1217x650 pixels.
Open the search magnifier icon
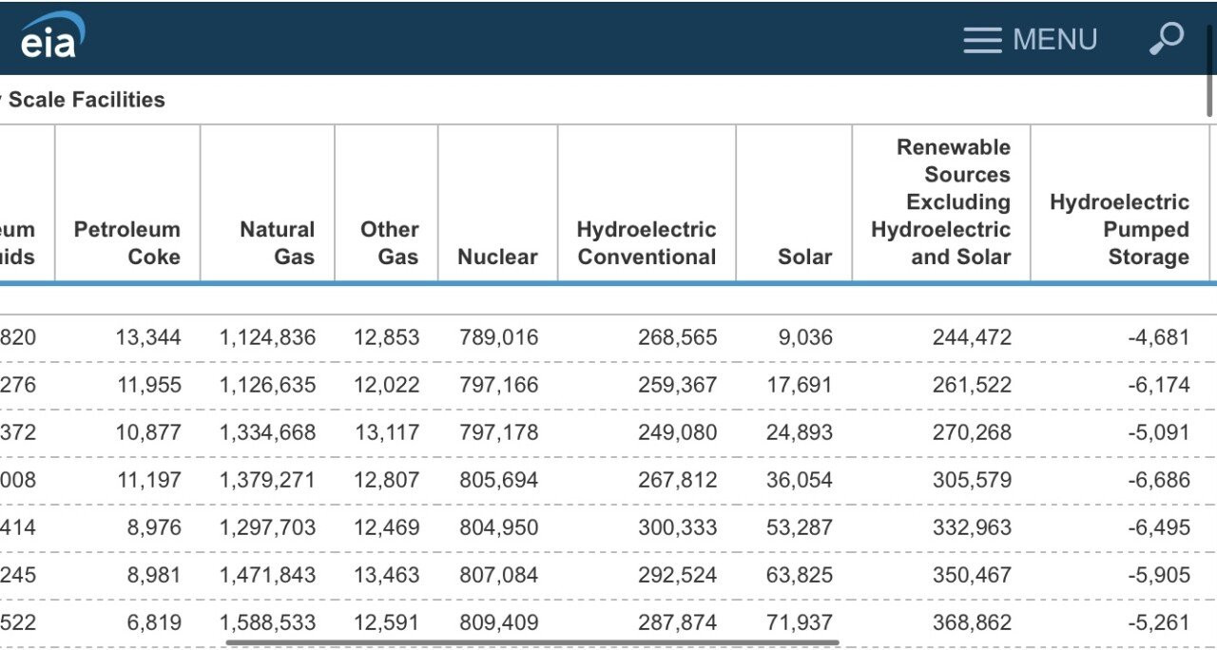click(x=1166, y=38)
